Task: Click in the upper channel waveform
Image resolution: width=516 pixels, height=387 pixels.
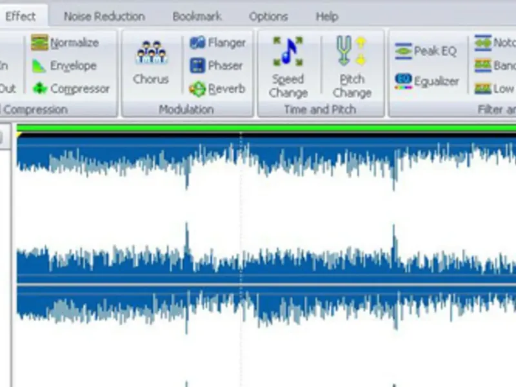Action: [x=266, y=211]
